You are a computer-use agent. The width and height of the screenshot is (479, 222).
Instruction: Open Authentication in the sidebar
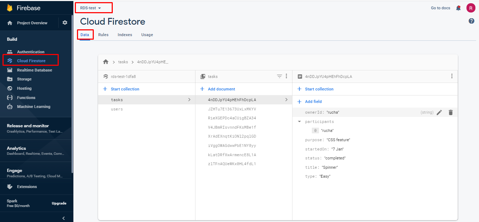tap(31, 52)
